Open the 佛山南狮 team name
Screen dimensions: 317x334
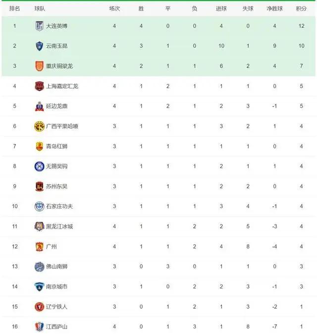pos(56,267)
